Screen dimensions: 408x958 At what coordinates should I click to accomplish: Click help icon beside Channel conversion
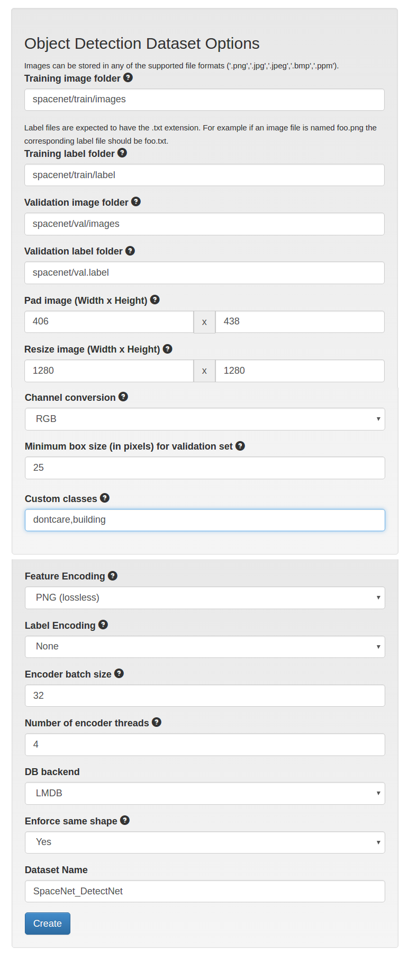point(123,397)
